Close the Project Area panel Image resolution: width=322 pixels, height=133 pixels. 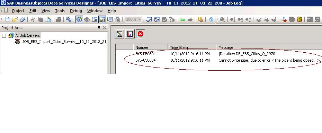click(105, 28)
